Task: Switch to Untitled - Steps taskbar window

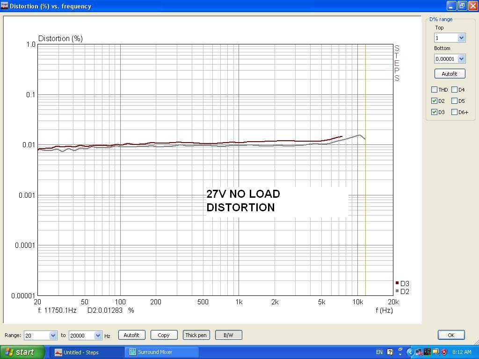Action: point(87,352)
